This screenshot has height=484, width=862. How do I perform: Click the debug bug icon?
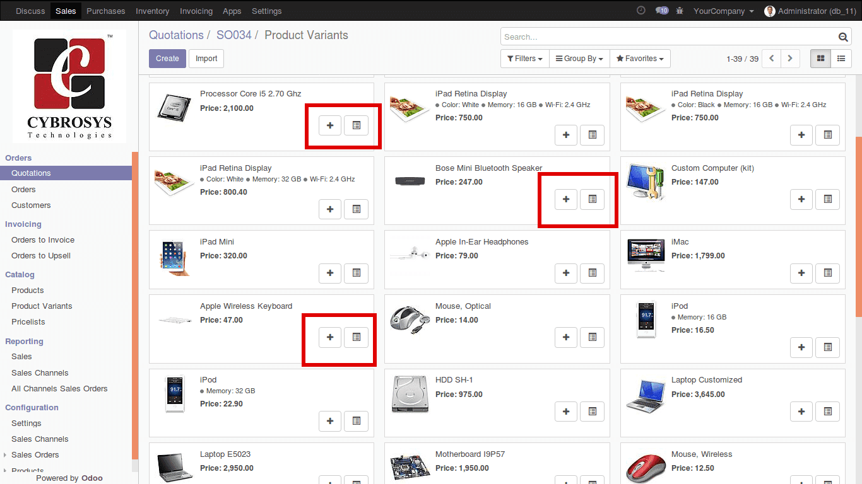click(680, 11)
